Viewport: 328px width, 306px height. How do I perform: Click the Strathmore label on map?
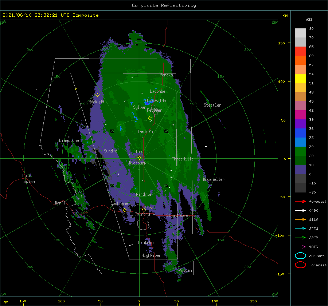coord(177,215)
